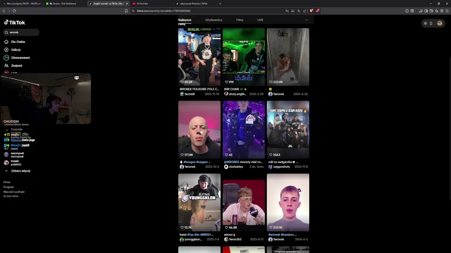Viewport: 451px width, 253px height.
Task: Switch to the Filmy results tab
Action: point(240,20)
